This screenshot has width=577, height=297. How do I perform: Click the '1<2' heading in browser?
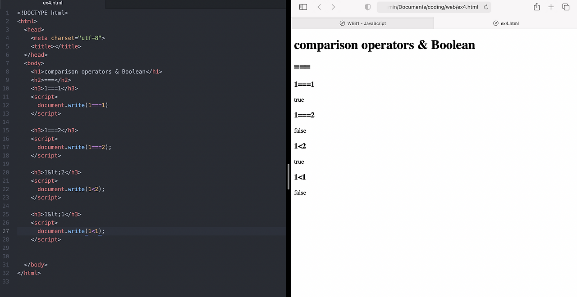tap(300, 146)
